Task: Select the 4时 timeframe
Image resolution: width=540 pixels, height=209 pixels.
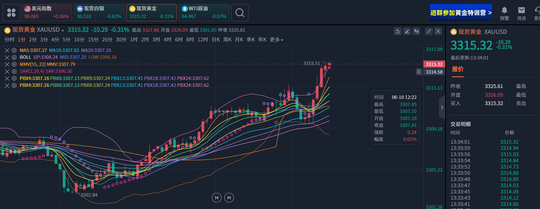Action: (168, 39)
